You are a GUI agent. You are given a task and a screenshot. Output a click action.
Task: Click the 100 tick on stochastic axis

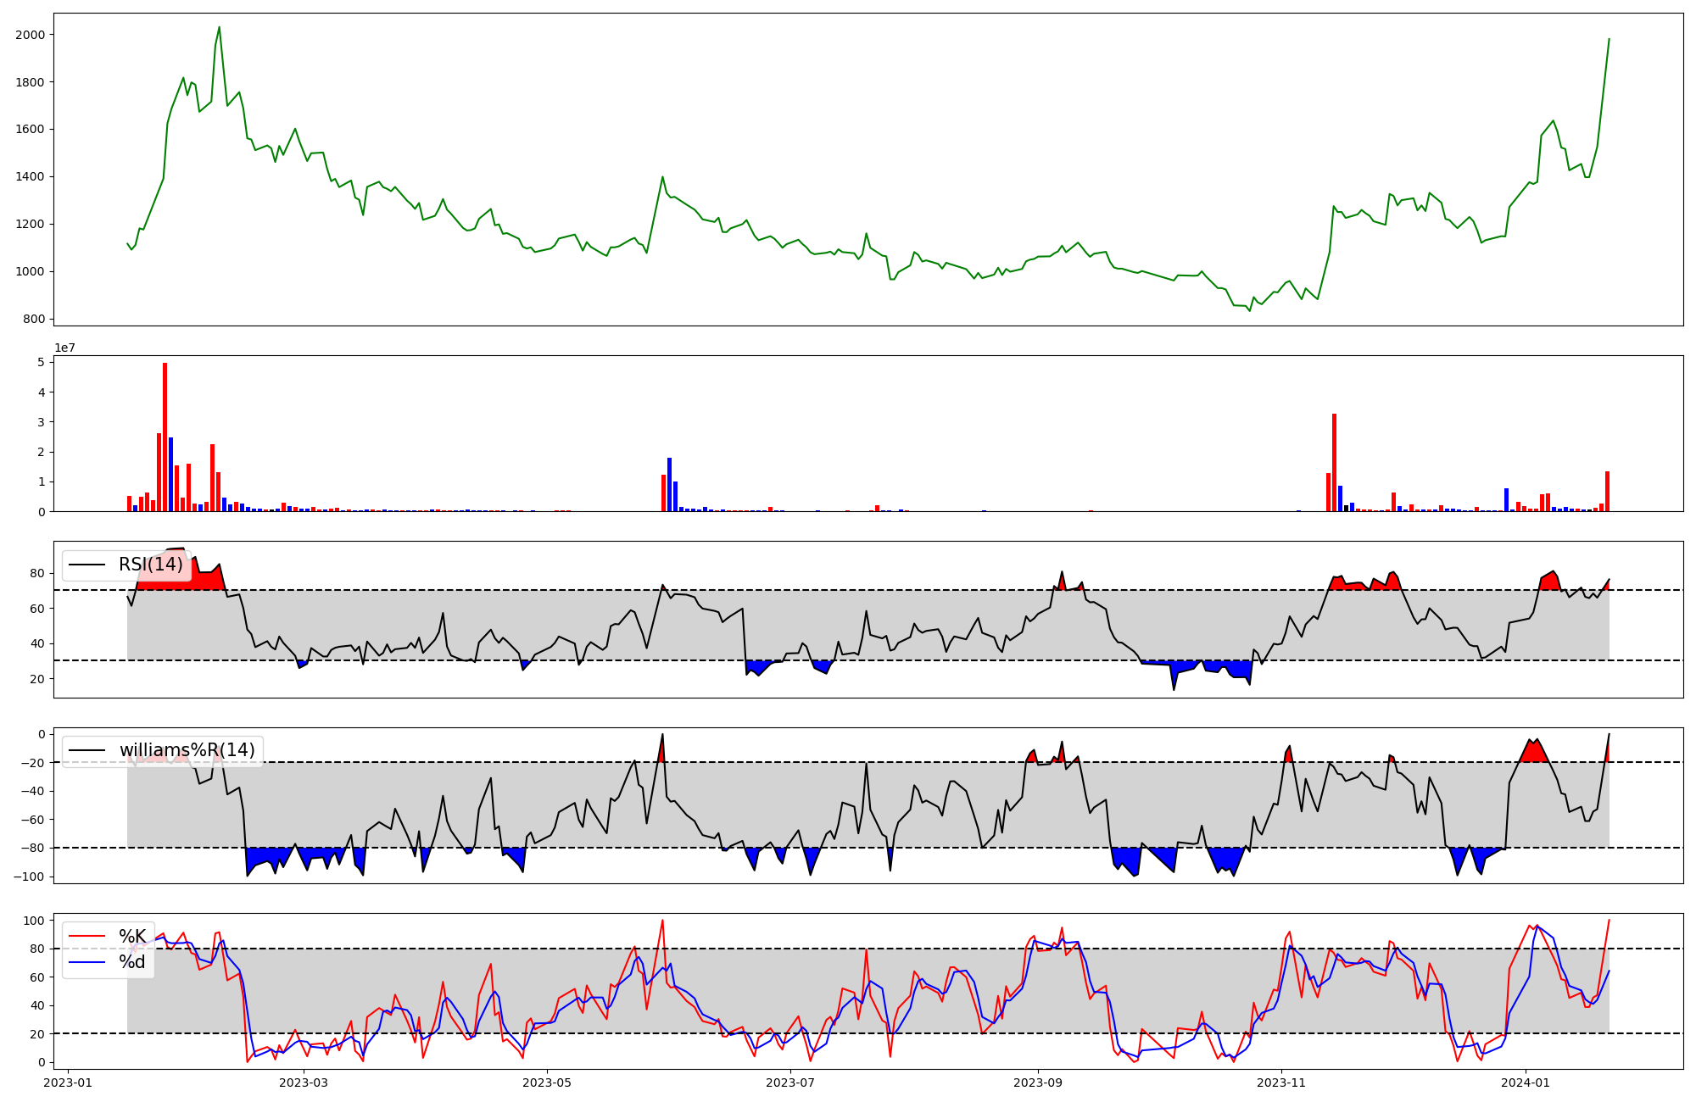click(36, 921)
